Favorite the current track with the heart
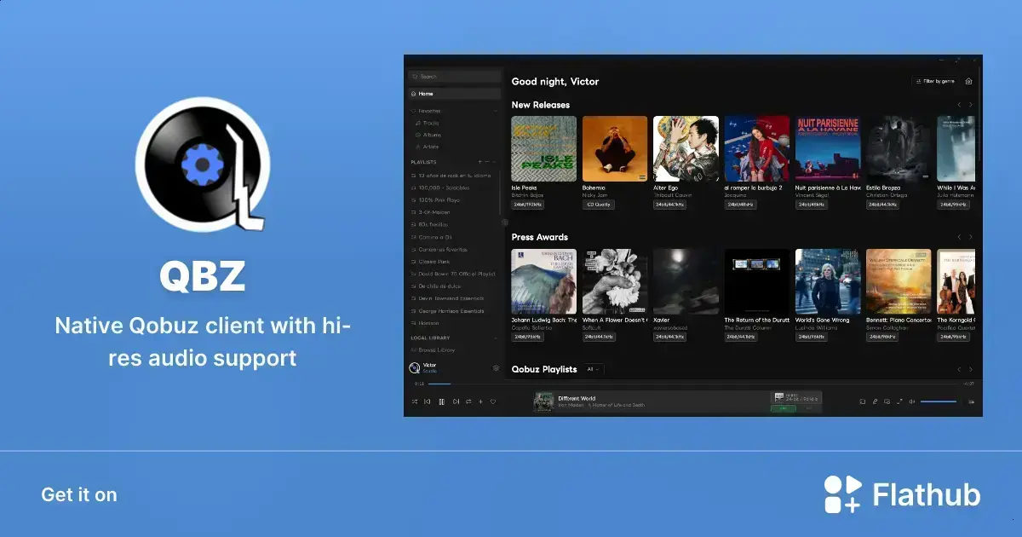Viewport: 1022px width, 537px height. coord(493,401)
